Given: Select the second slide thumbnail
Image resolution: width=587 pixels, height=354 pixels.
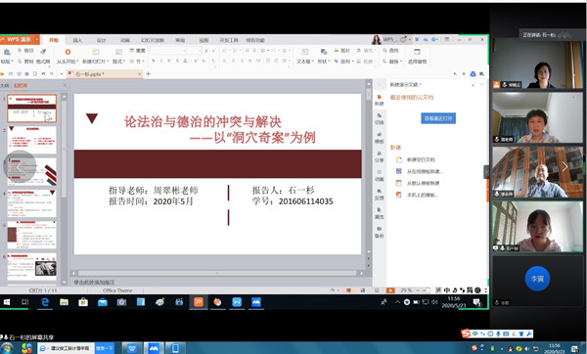Looking at the screenshot, I should tap(32, 140).
